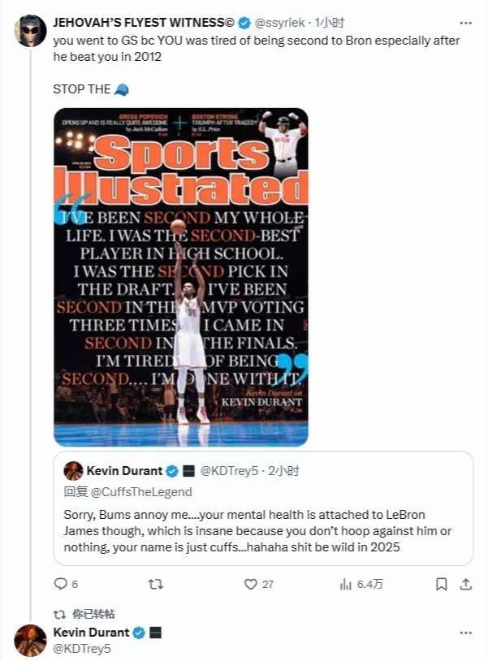Click Kevin Durant's name at the bottom
This screenshot has height=661, width=488.
pyautogui.click(x=91, y=633)
